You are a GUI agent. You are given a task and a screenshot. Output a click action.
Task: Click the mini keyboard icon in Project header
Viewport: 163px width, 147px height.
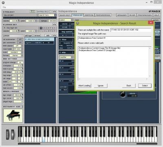[33, 12]
